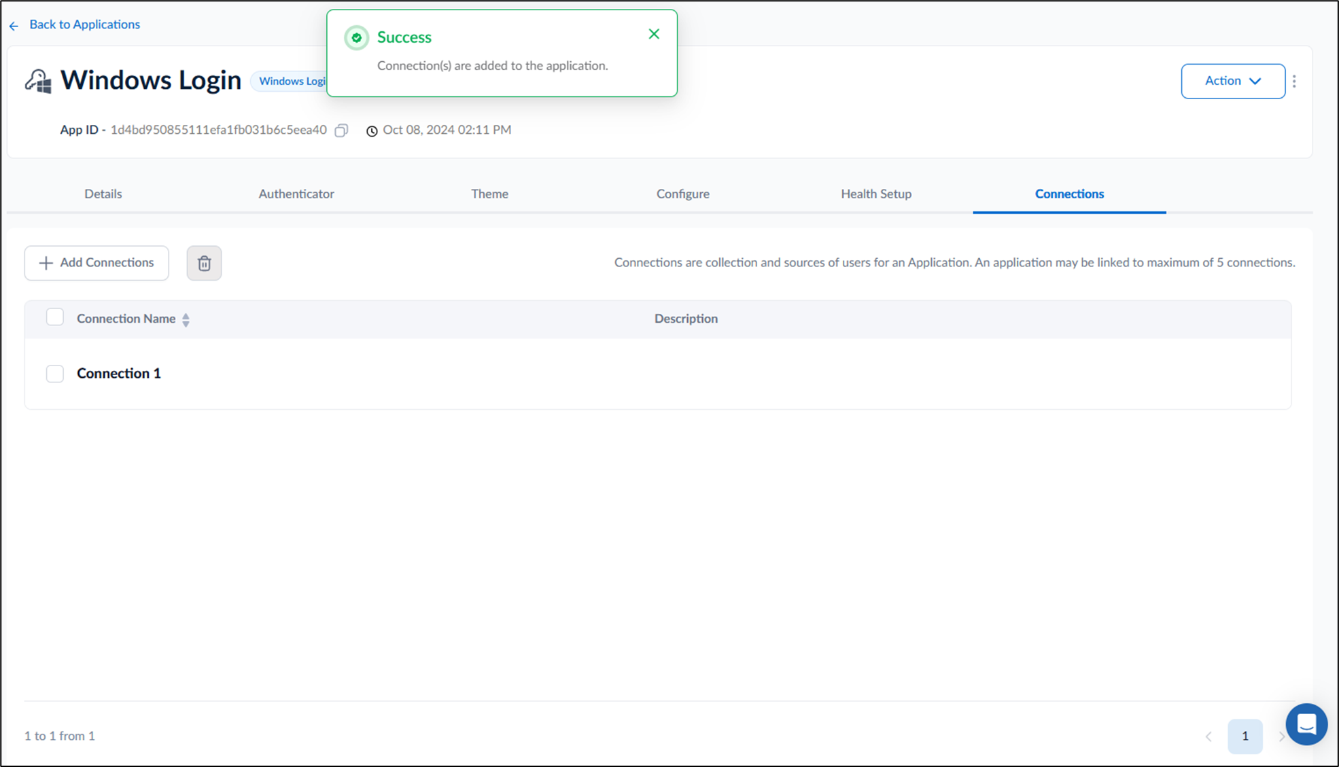This screenshot has height=767, width=1339.
Task: Select page 1 pagination button
Action: pos(1245,736)
